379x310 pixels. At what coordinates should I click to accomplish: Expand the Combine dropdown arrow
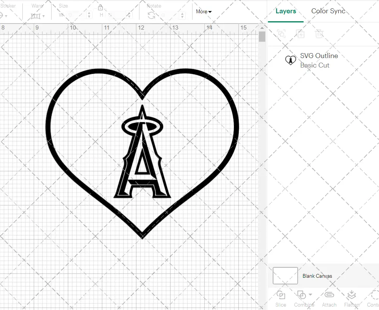[310, 295]
